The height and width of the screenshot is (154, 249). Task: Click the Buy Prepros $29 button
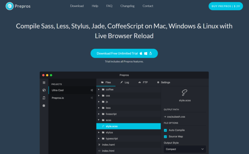[226, 6]
